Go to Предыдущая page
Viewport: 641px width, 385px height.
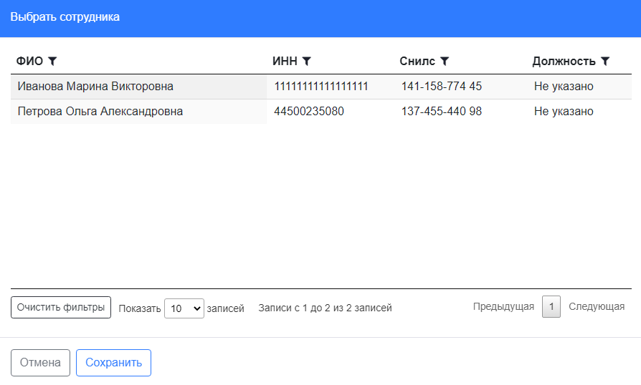(503, 307)
